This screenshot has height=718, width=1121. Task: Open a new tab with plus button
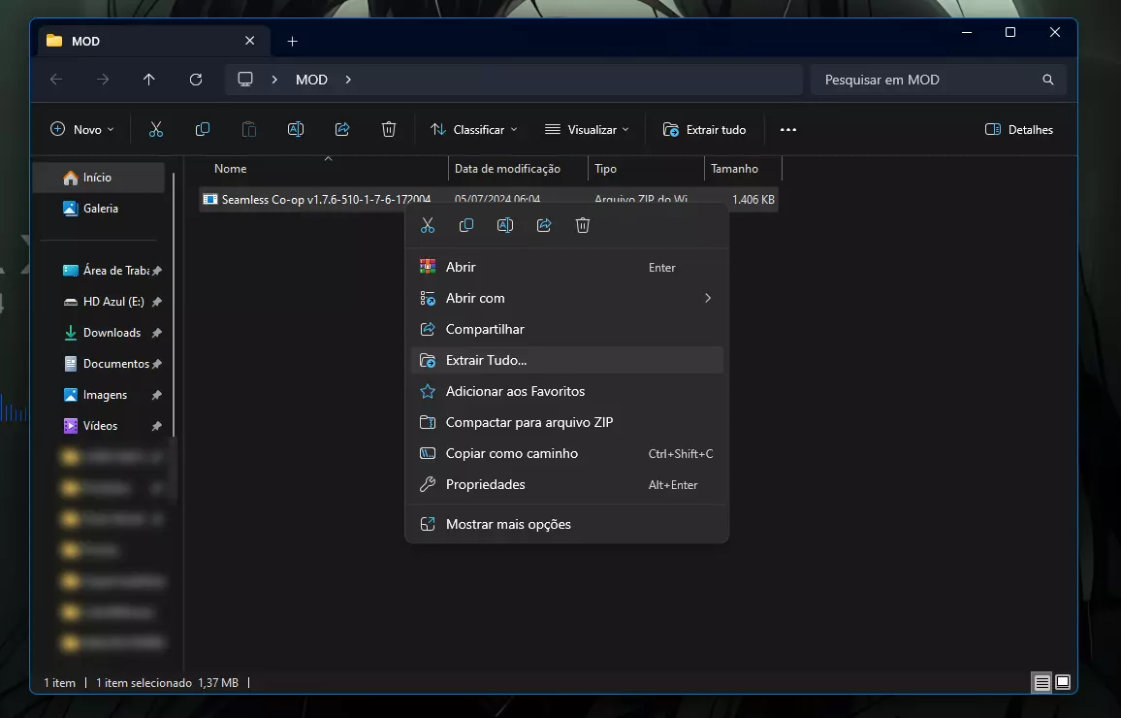[x=292, y=41]
